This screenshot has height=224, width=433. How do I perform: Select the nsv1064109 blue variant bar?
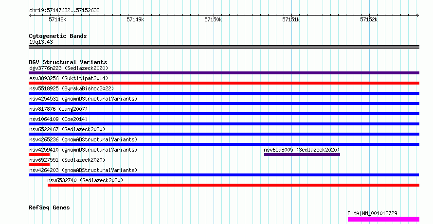click(x=224, y=124)
